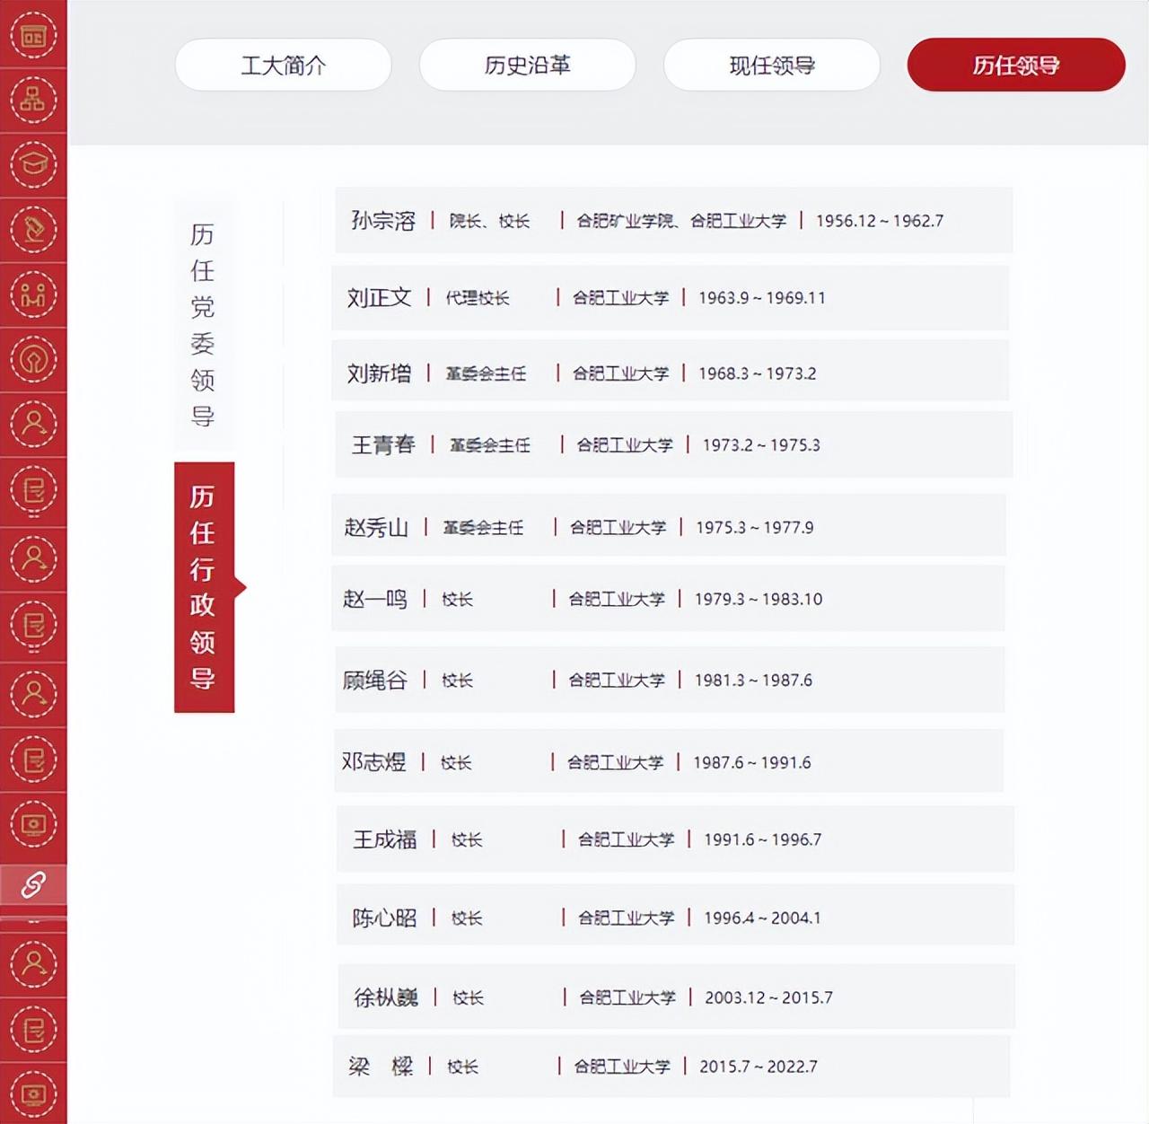Viewport: 1149px width, 1124px height.
Task: Switch to the 工大简介 tab
Action: point(284,65)
